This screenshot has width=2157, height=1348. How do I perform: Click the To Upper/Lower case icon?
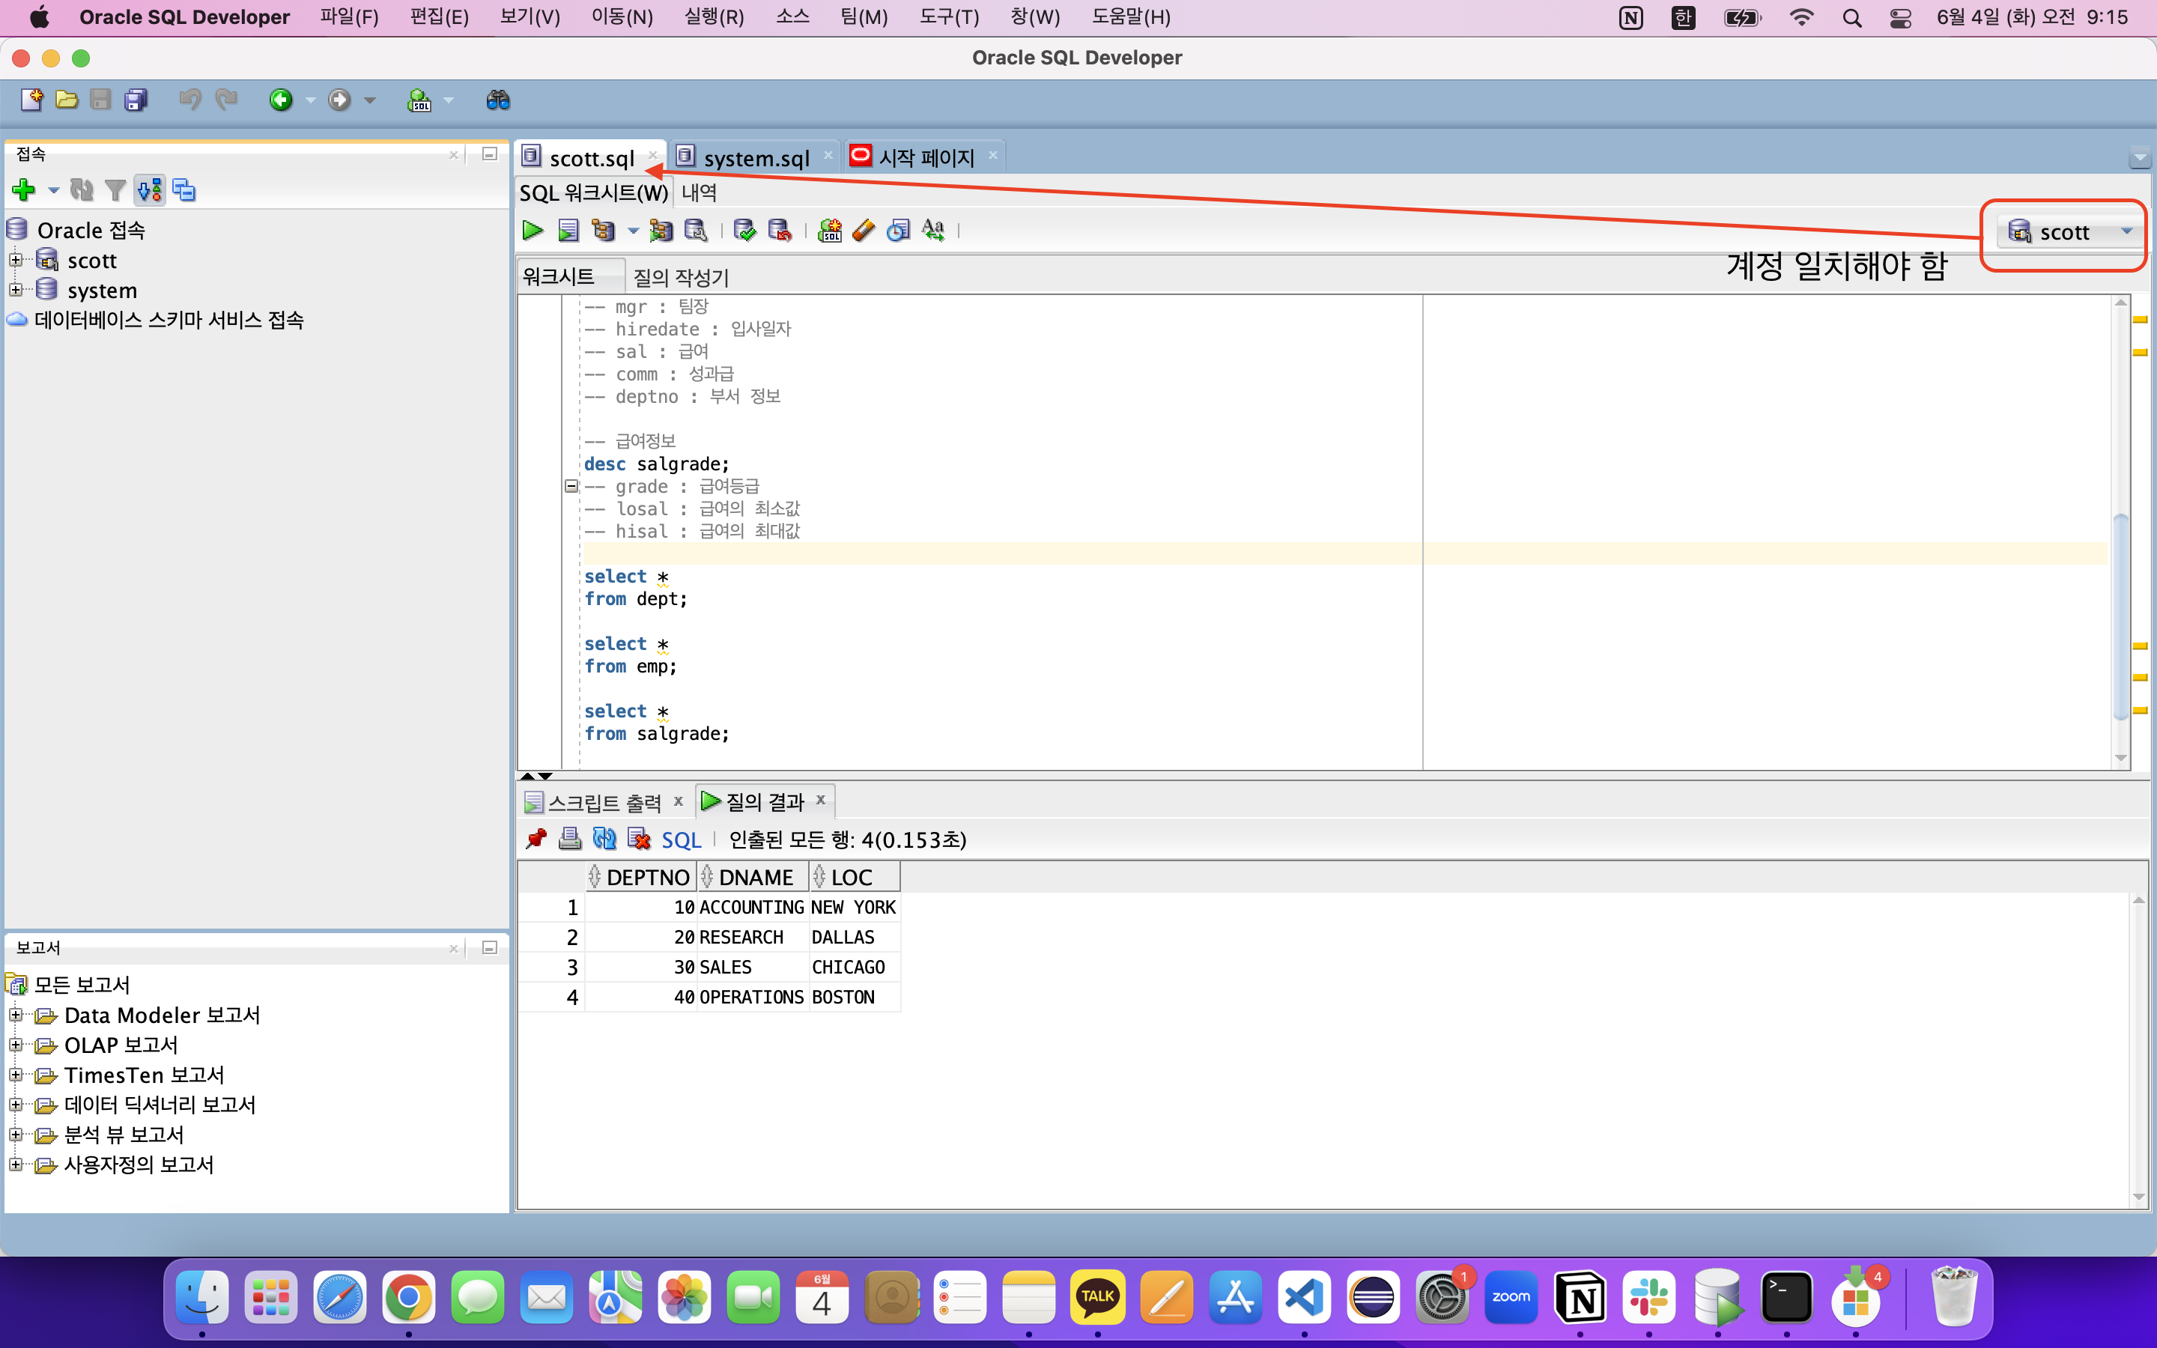click(x=933, y=231)
